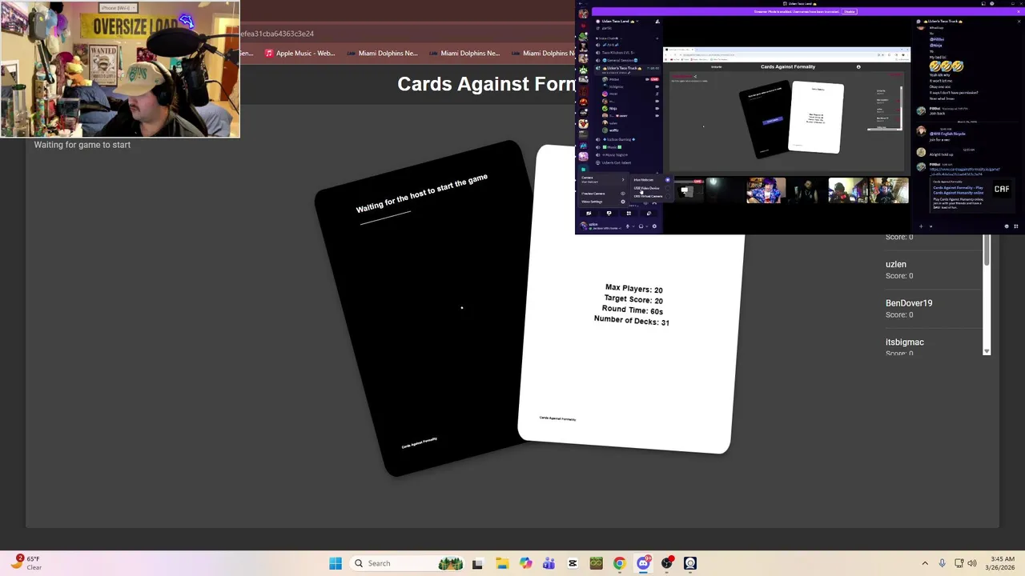Close the Discord chat side panel
This screenshot has width=1025, height=576.
pos(1019,22)
